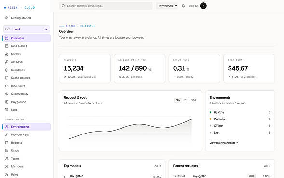The image size is (284, 178).
Task: Select the 24h chart range
Action: coord(177,100)
